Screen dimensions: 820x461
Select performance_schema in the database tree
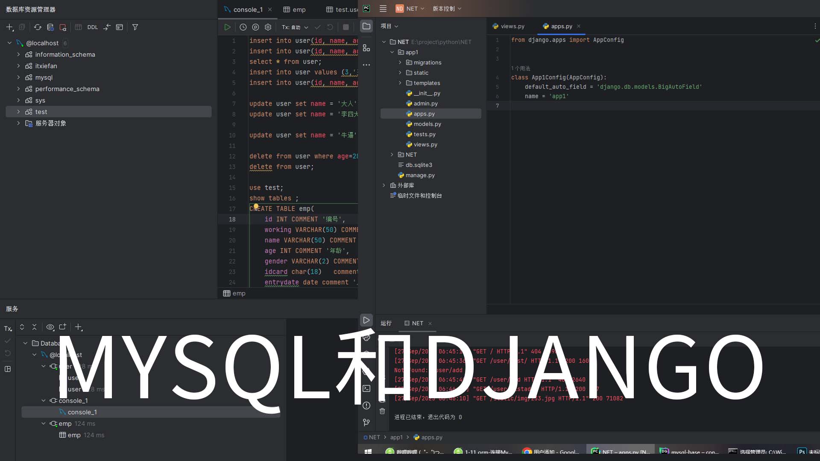pos(67,89)
